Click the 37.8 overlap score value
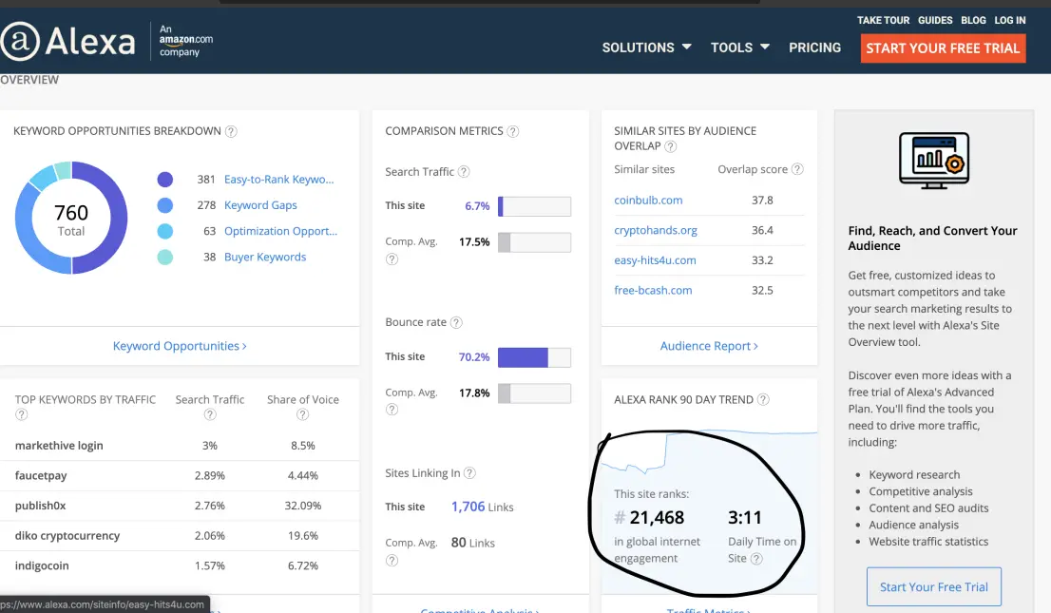1051x613 pixels. pos(762,200)
